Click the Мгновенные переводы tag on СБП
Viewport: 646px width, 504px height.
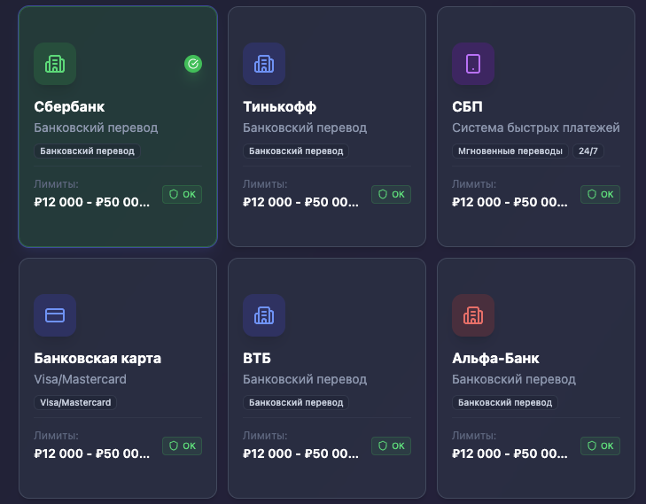[x=510, y=151]
